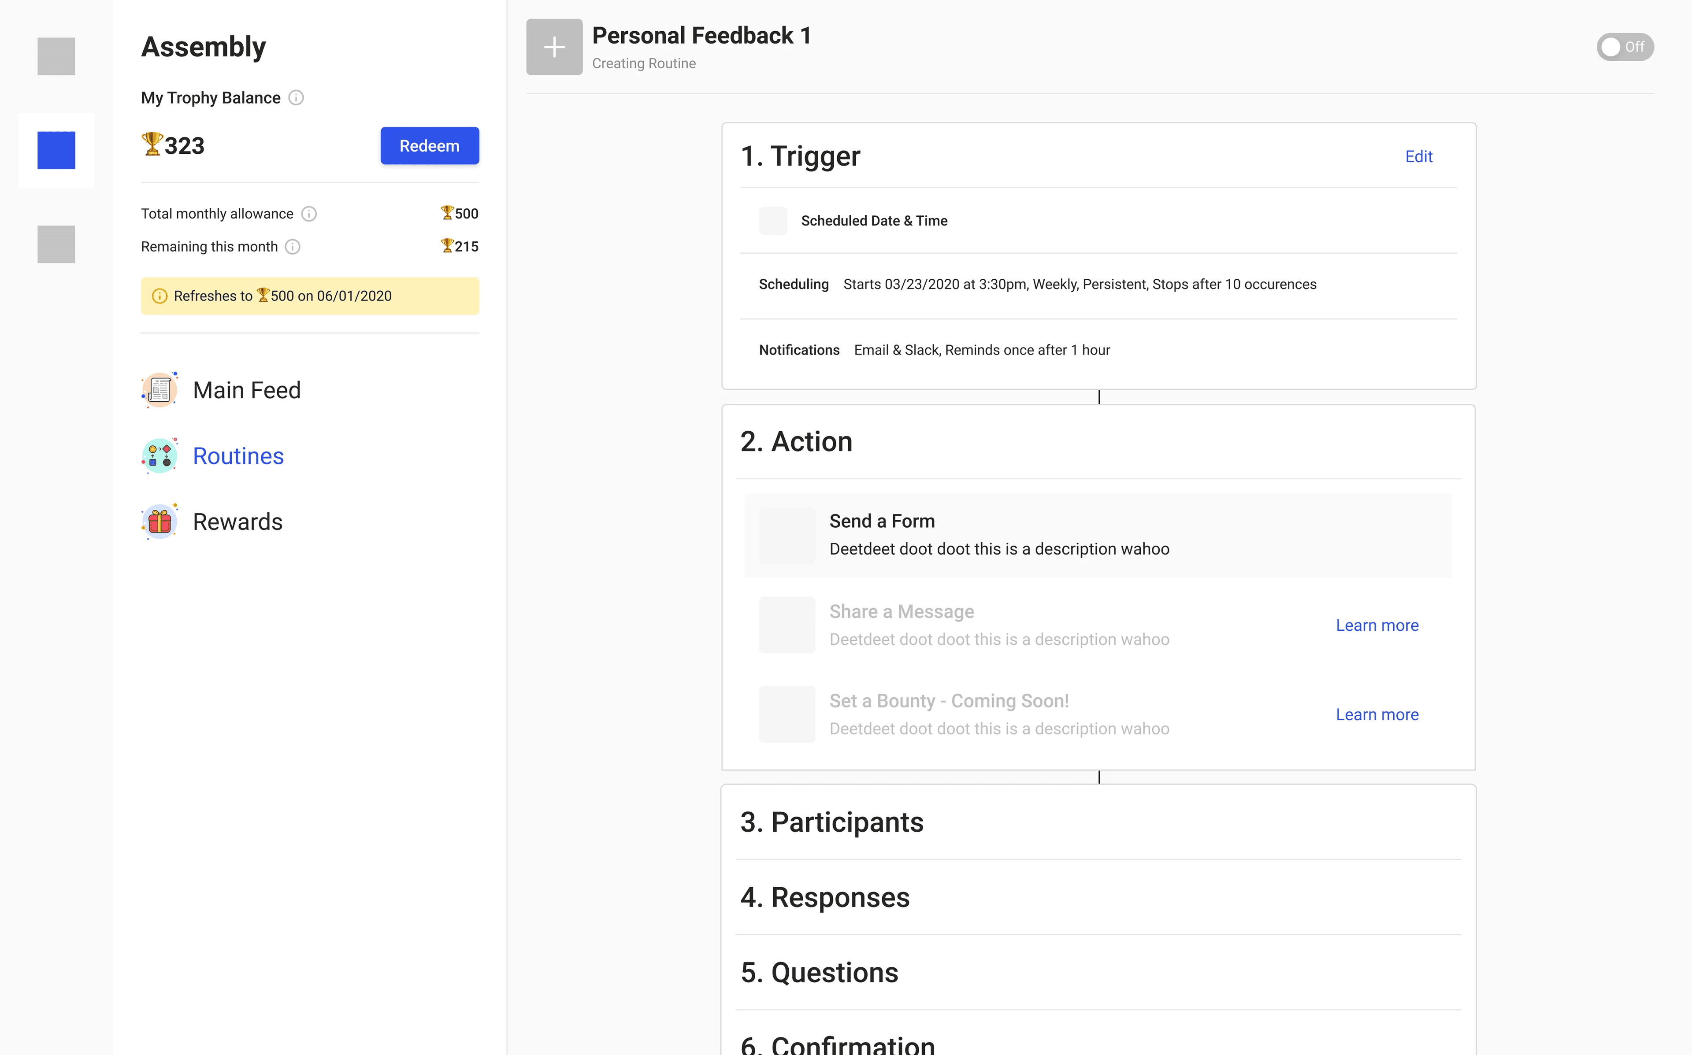1692x1055 pixels.
Task: Open Main Feed from sidebar
Action: tap(246, 390)
